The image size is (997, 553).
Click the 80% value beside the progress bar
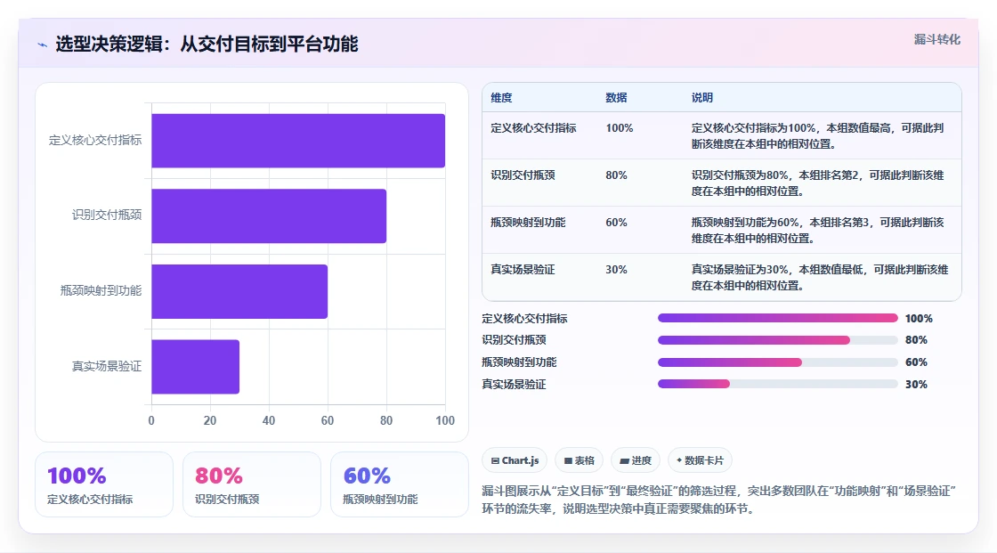916,340
